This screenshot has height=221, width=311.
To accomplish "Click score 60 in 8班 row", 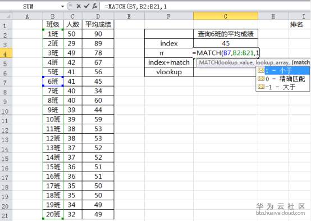I will pos(98,101).
